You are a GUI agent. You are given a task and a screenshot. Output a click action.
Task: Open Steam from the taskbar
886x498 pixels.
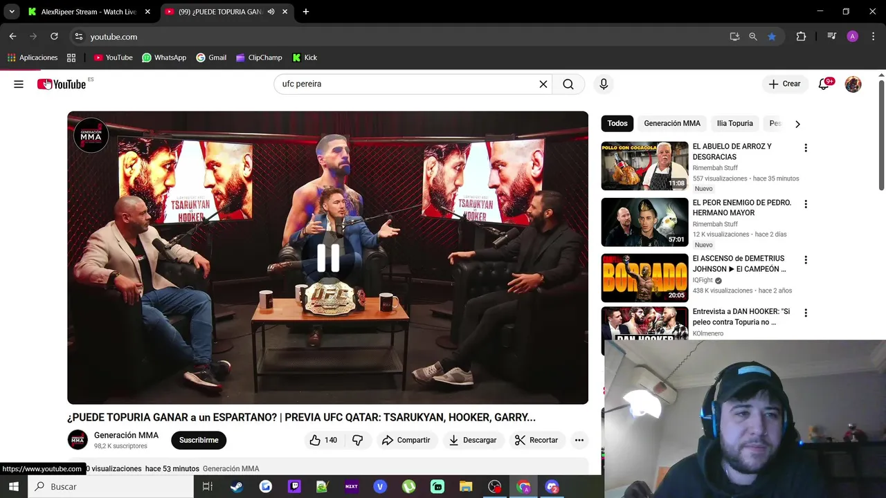[x=237, y=487]
